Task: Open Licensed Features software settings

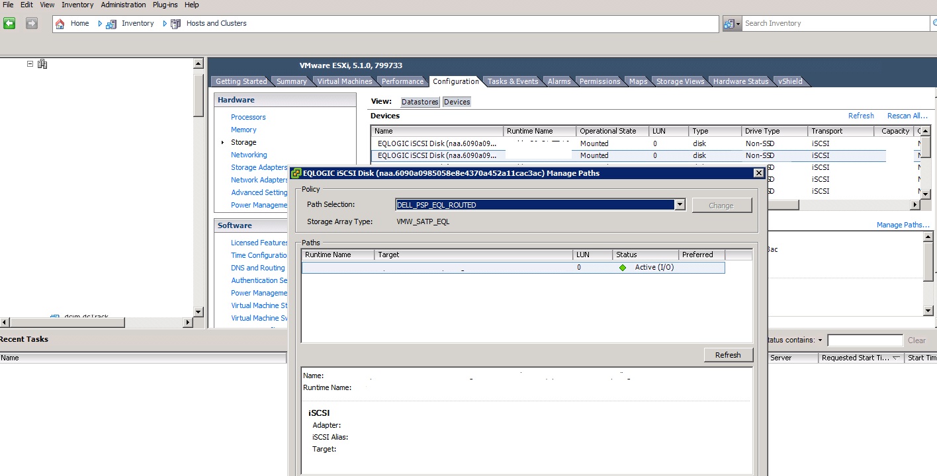Action: [259, 243]
